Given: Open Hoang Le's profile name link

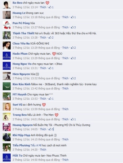Looking at the screenshot, I should click(19, 13).
